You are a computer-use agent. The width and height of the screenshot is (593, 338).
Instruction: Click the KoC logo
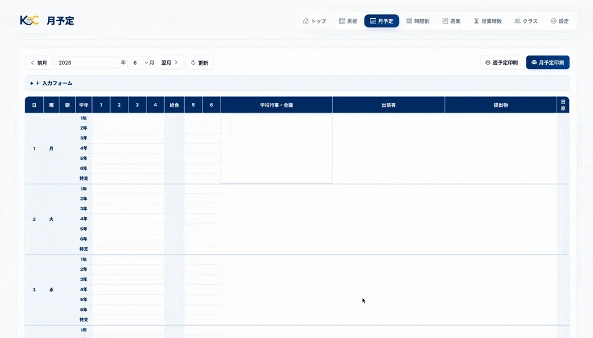pyautogui.click(x=29, y=20)
